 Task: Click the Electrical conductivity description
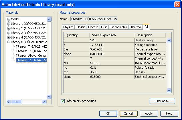click(x=150, y=77)
